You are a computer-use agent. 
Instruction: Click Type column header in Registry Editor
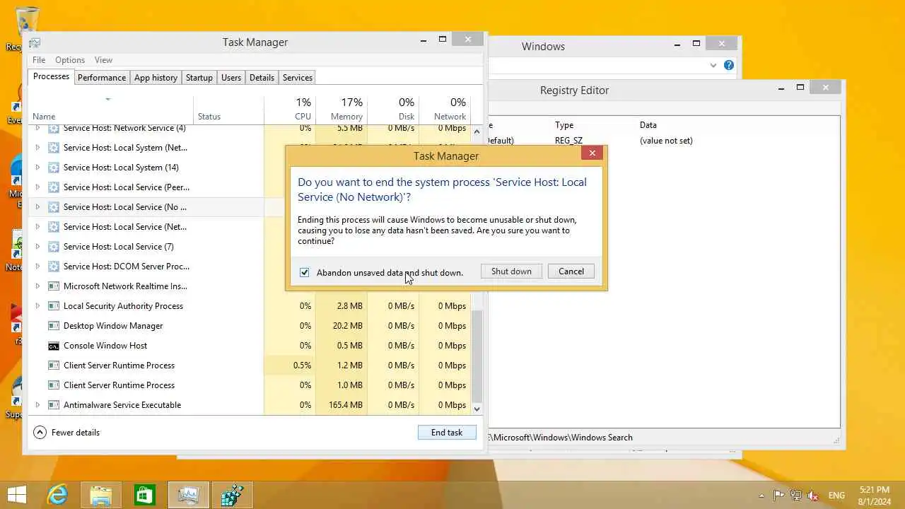pos(564,125)
